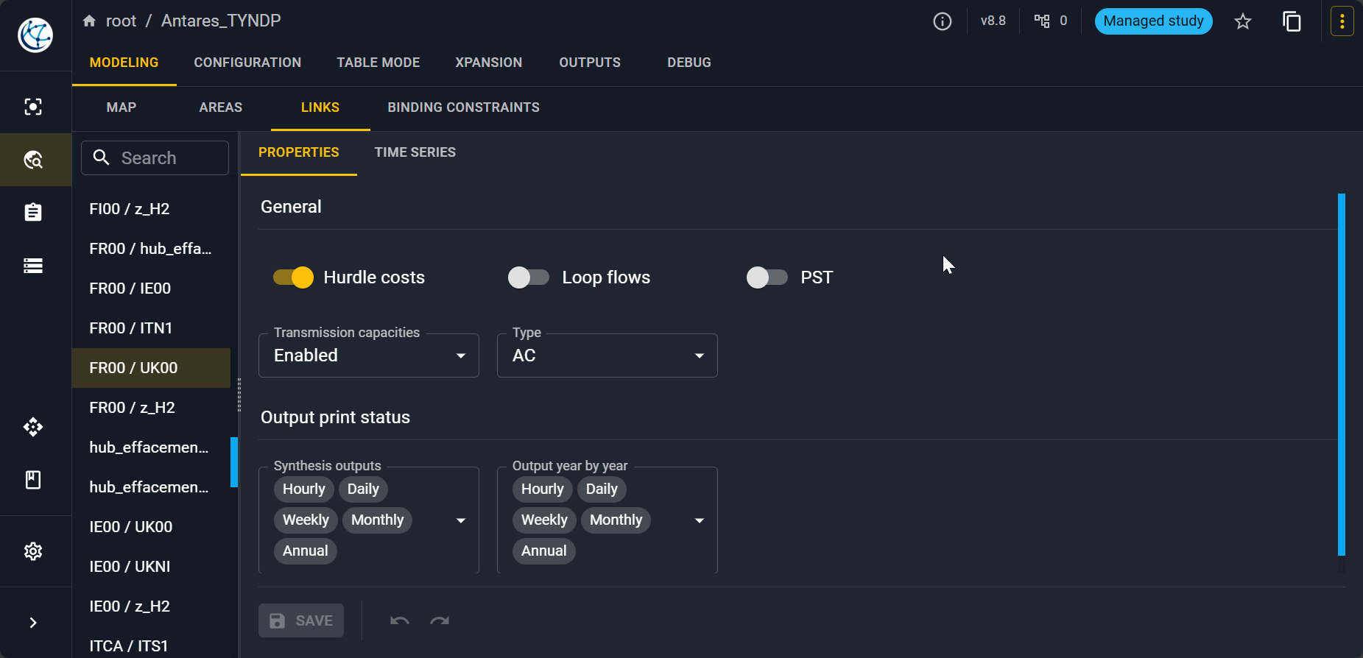The width and height of the screenshot is (1363, 658).
Task: Expand the Synthesis outputs dropdown arrow
Action: (461, 520)
